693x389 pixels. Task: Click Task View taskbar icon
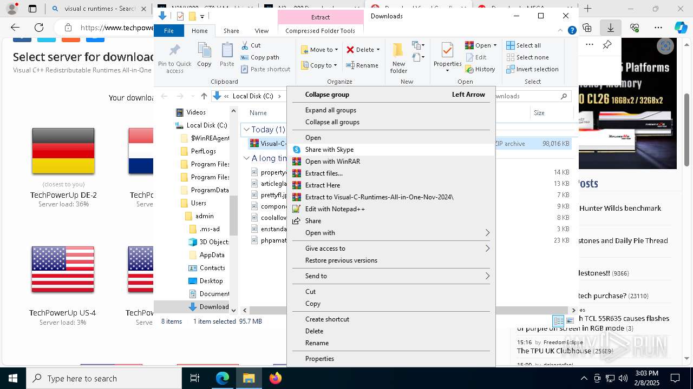(195, 378)
